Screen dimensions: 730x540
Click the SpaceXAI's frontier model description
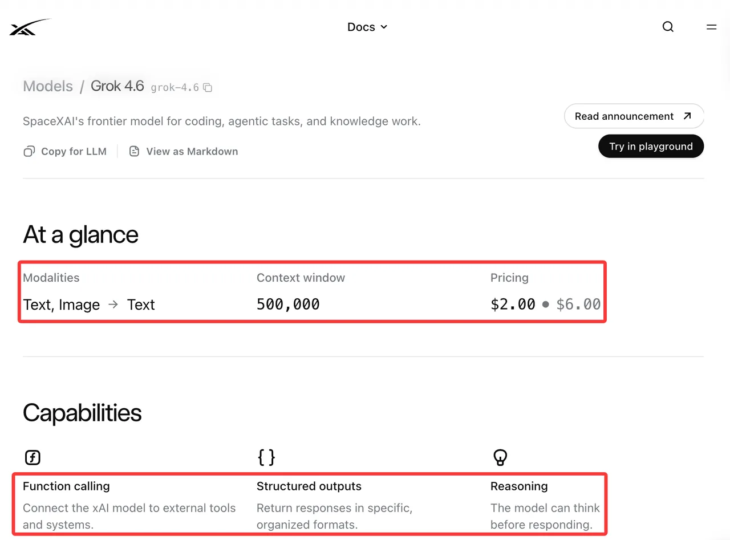click(222, 121)
